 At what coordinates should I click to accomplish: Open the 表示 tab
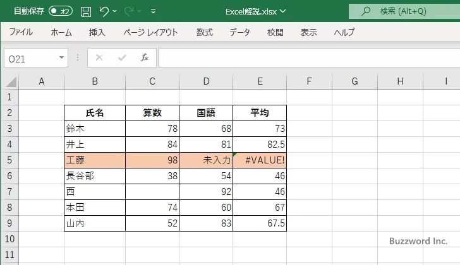(308, 32)
